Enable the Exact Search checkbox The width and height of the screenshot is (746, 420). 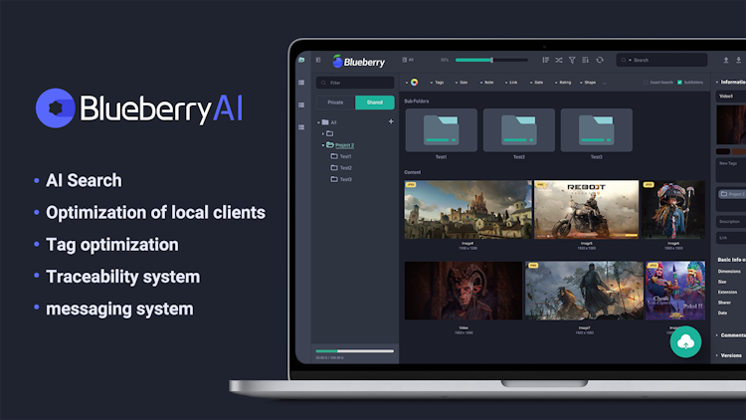point(646,83)
